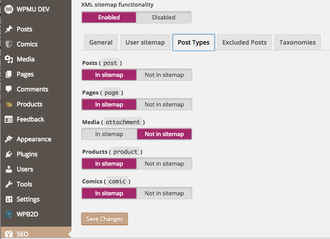330x239 pixels.
Task: Set Posts to Not in sitemap
Action: click(x=164, y=75)
